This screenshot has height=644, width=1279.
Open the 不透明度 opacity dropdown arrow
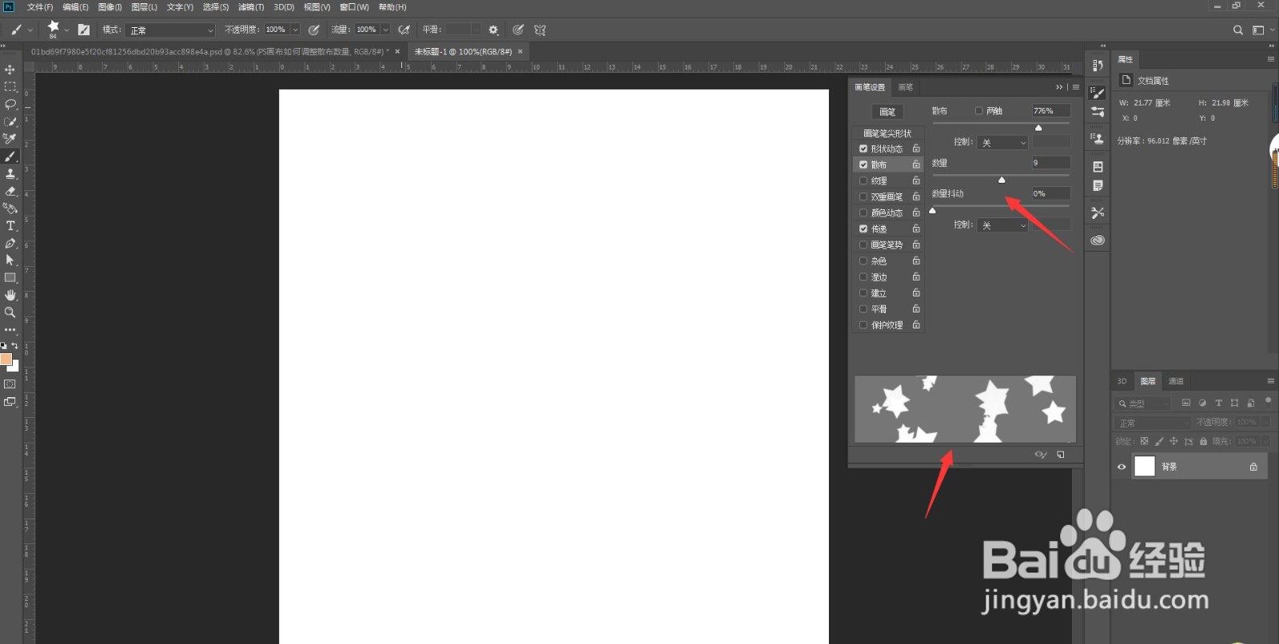point(295,30)
